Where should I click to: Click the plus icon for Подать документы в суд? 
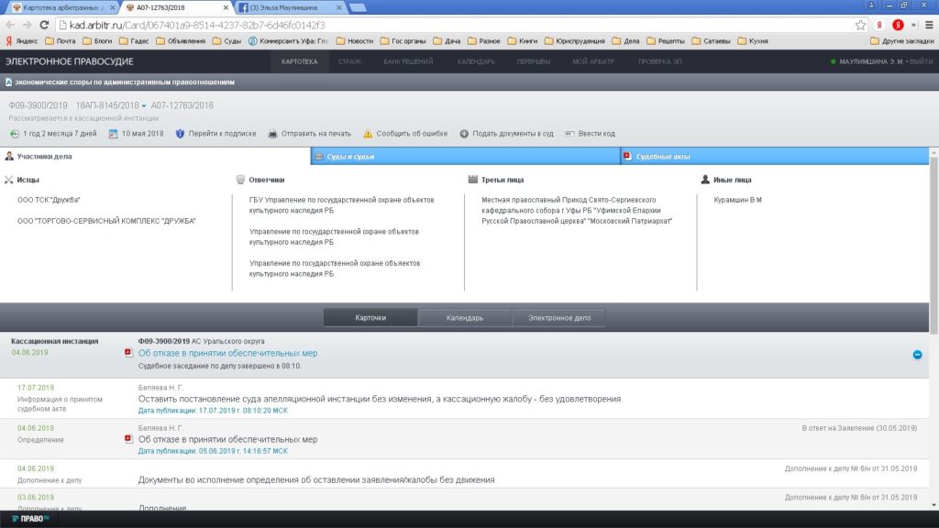[464, 134]
